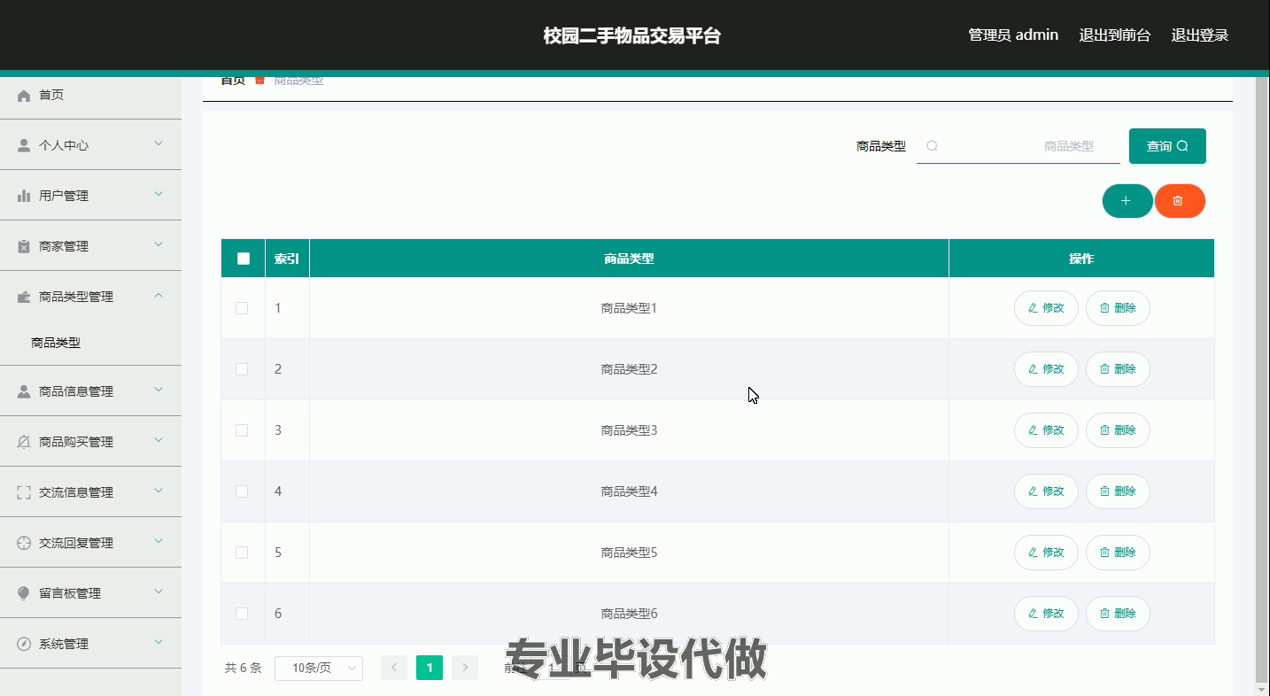Viewport: 1270px width, 696px height.
Task: Click 管理员 admin in the header
Action: [1013, 35]
